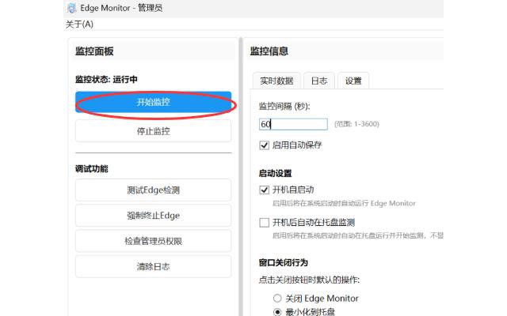Screen dimensions: 507x316
Task: Click the 调试功能 section label
Action: pos(92,168)
